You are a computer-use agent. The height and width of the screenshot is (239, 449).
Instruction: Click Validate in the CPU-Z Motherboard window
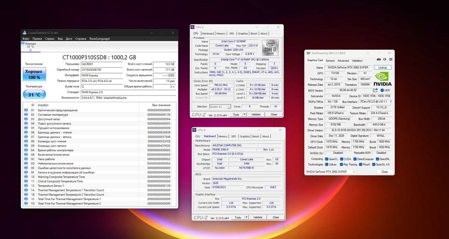(x=258, y=217)
